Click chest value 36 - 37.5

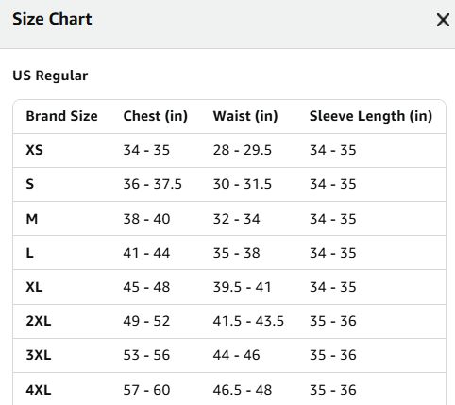(x=153, y=184)
